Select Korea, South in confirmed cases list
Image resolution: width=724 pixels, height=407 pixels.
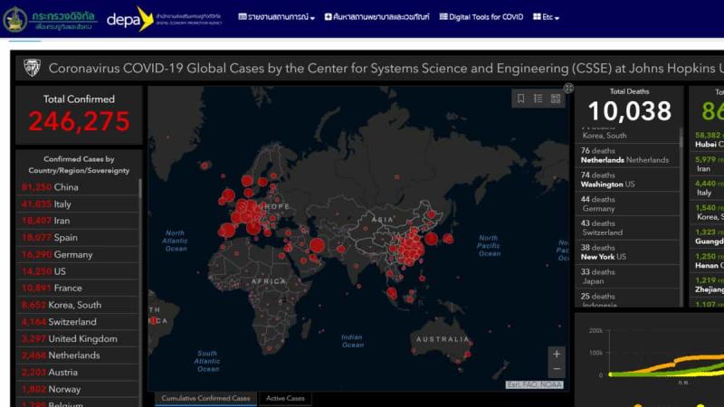coord(78,305)
